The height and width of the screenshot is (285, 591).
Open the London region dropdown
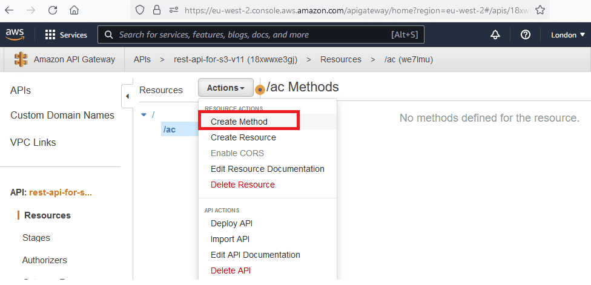click(x=567, y=35)
